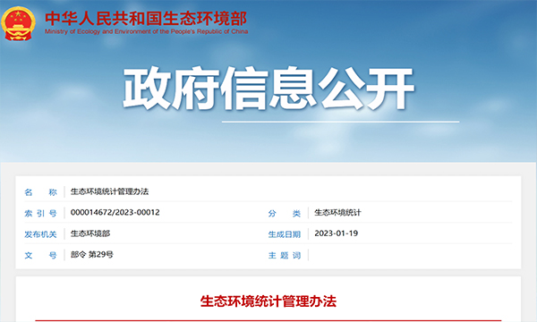537x322 pixels.
Task: Click the category value 生态环境统计
Action: click(x=337, y=213)
